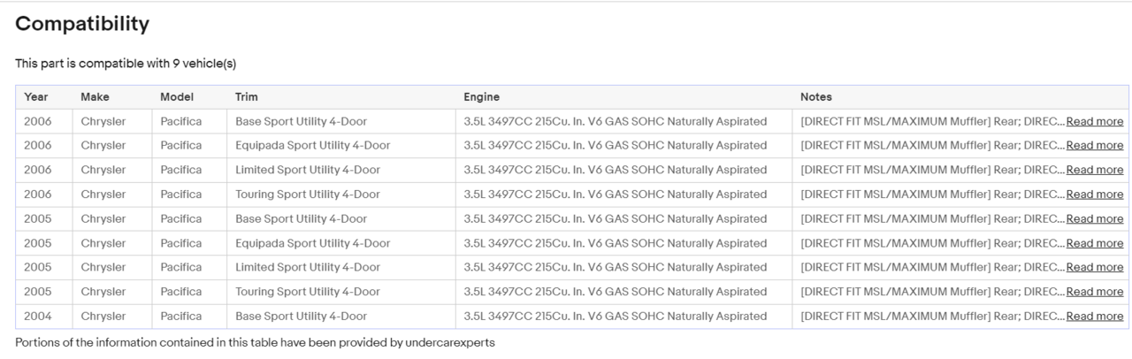1132x359 pixels.
Task: Click Read more in 2005 Equipada trim row
Action: pyautogui.click(x=1094, y=243)
